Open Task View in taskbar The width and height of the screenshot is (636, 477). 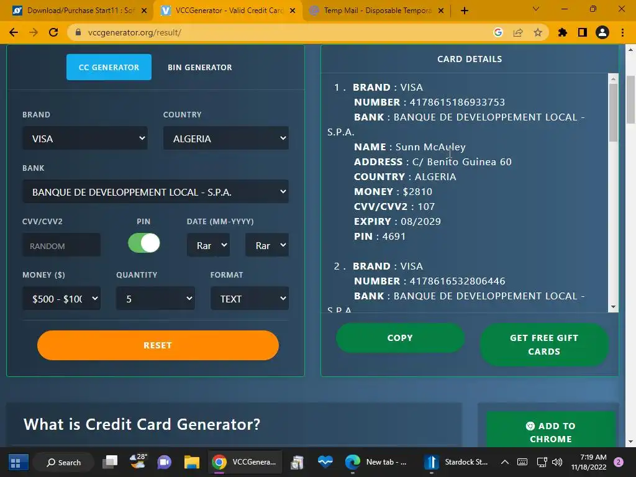109,462
